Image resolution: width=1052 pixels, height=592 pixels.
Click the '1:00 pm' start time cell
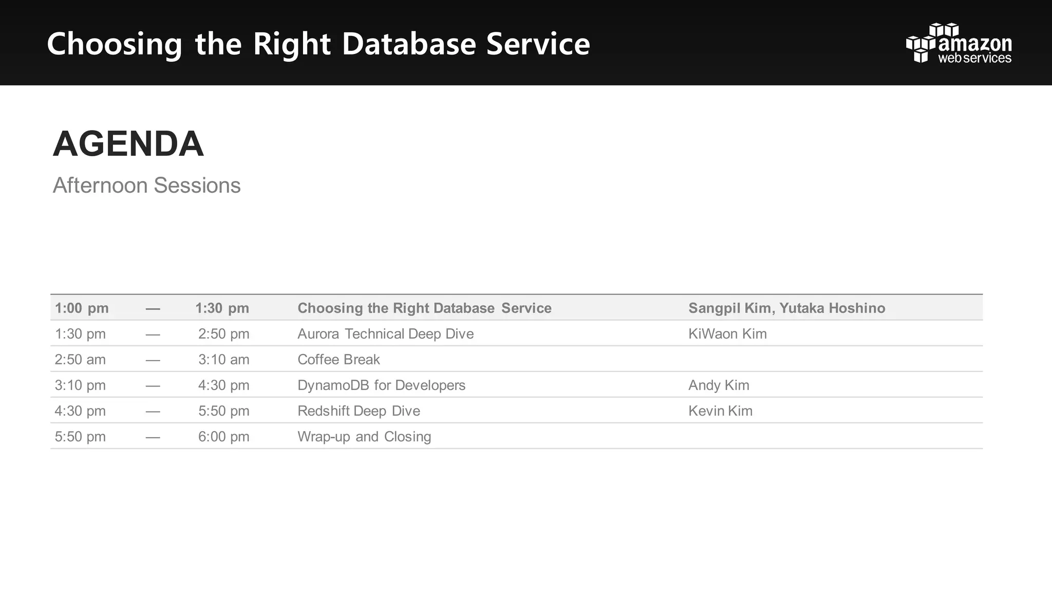[x=82, y=308]
